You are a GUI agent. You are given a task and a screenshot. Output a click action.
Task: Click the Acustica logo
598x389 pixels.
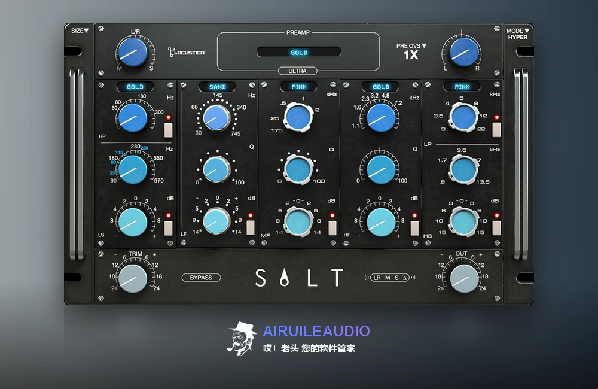click(x=186, y=52)
